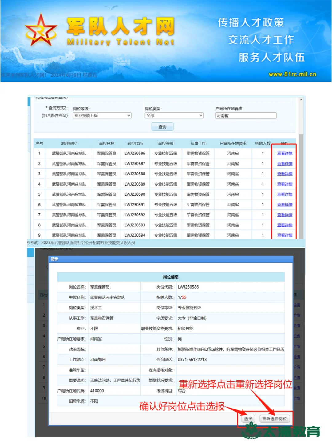Click the date text 2024年8月9日 星期五

pyautogui.click(x=73, y=75)
